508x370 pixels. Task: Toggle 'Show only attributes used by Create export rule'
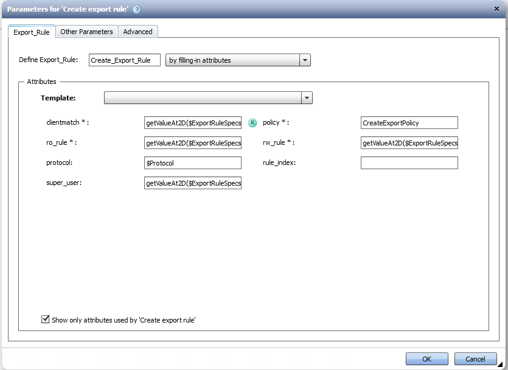pos(45,318)
